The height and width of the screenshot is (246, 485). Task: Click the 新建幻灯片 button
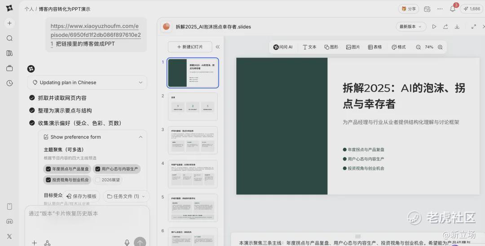(x=190, y=47)
